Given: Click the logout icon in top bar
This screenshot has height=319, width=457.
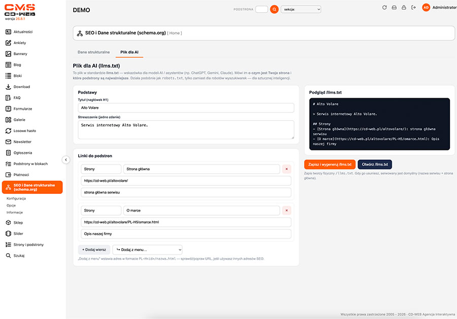Looking at the screenshot, I should [x=413, y=8].
